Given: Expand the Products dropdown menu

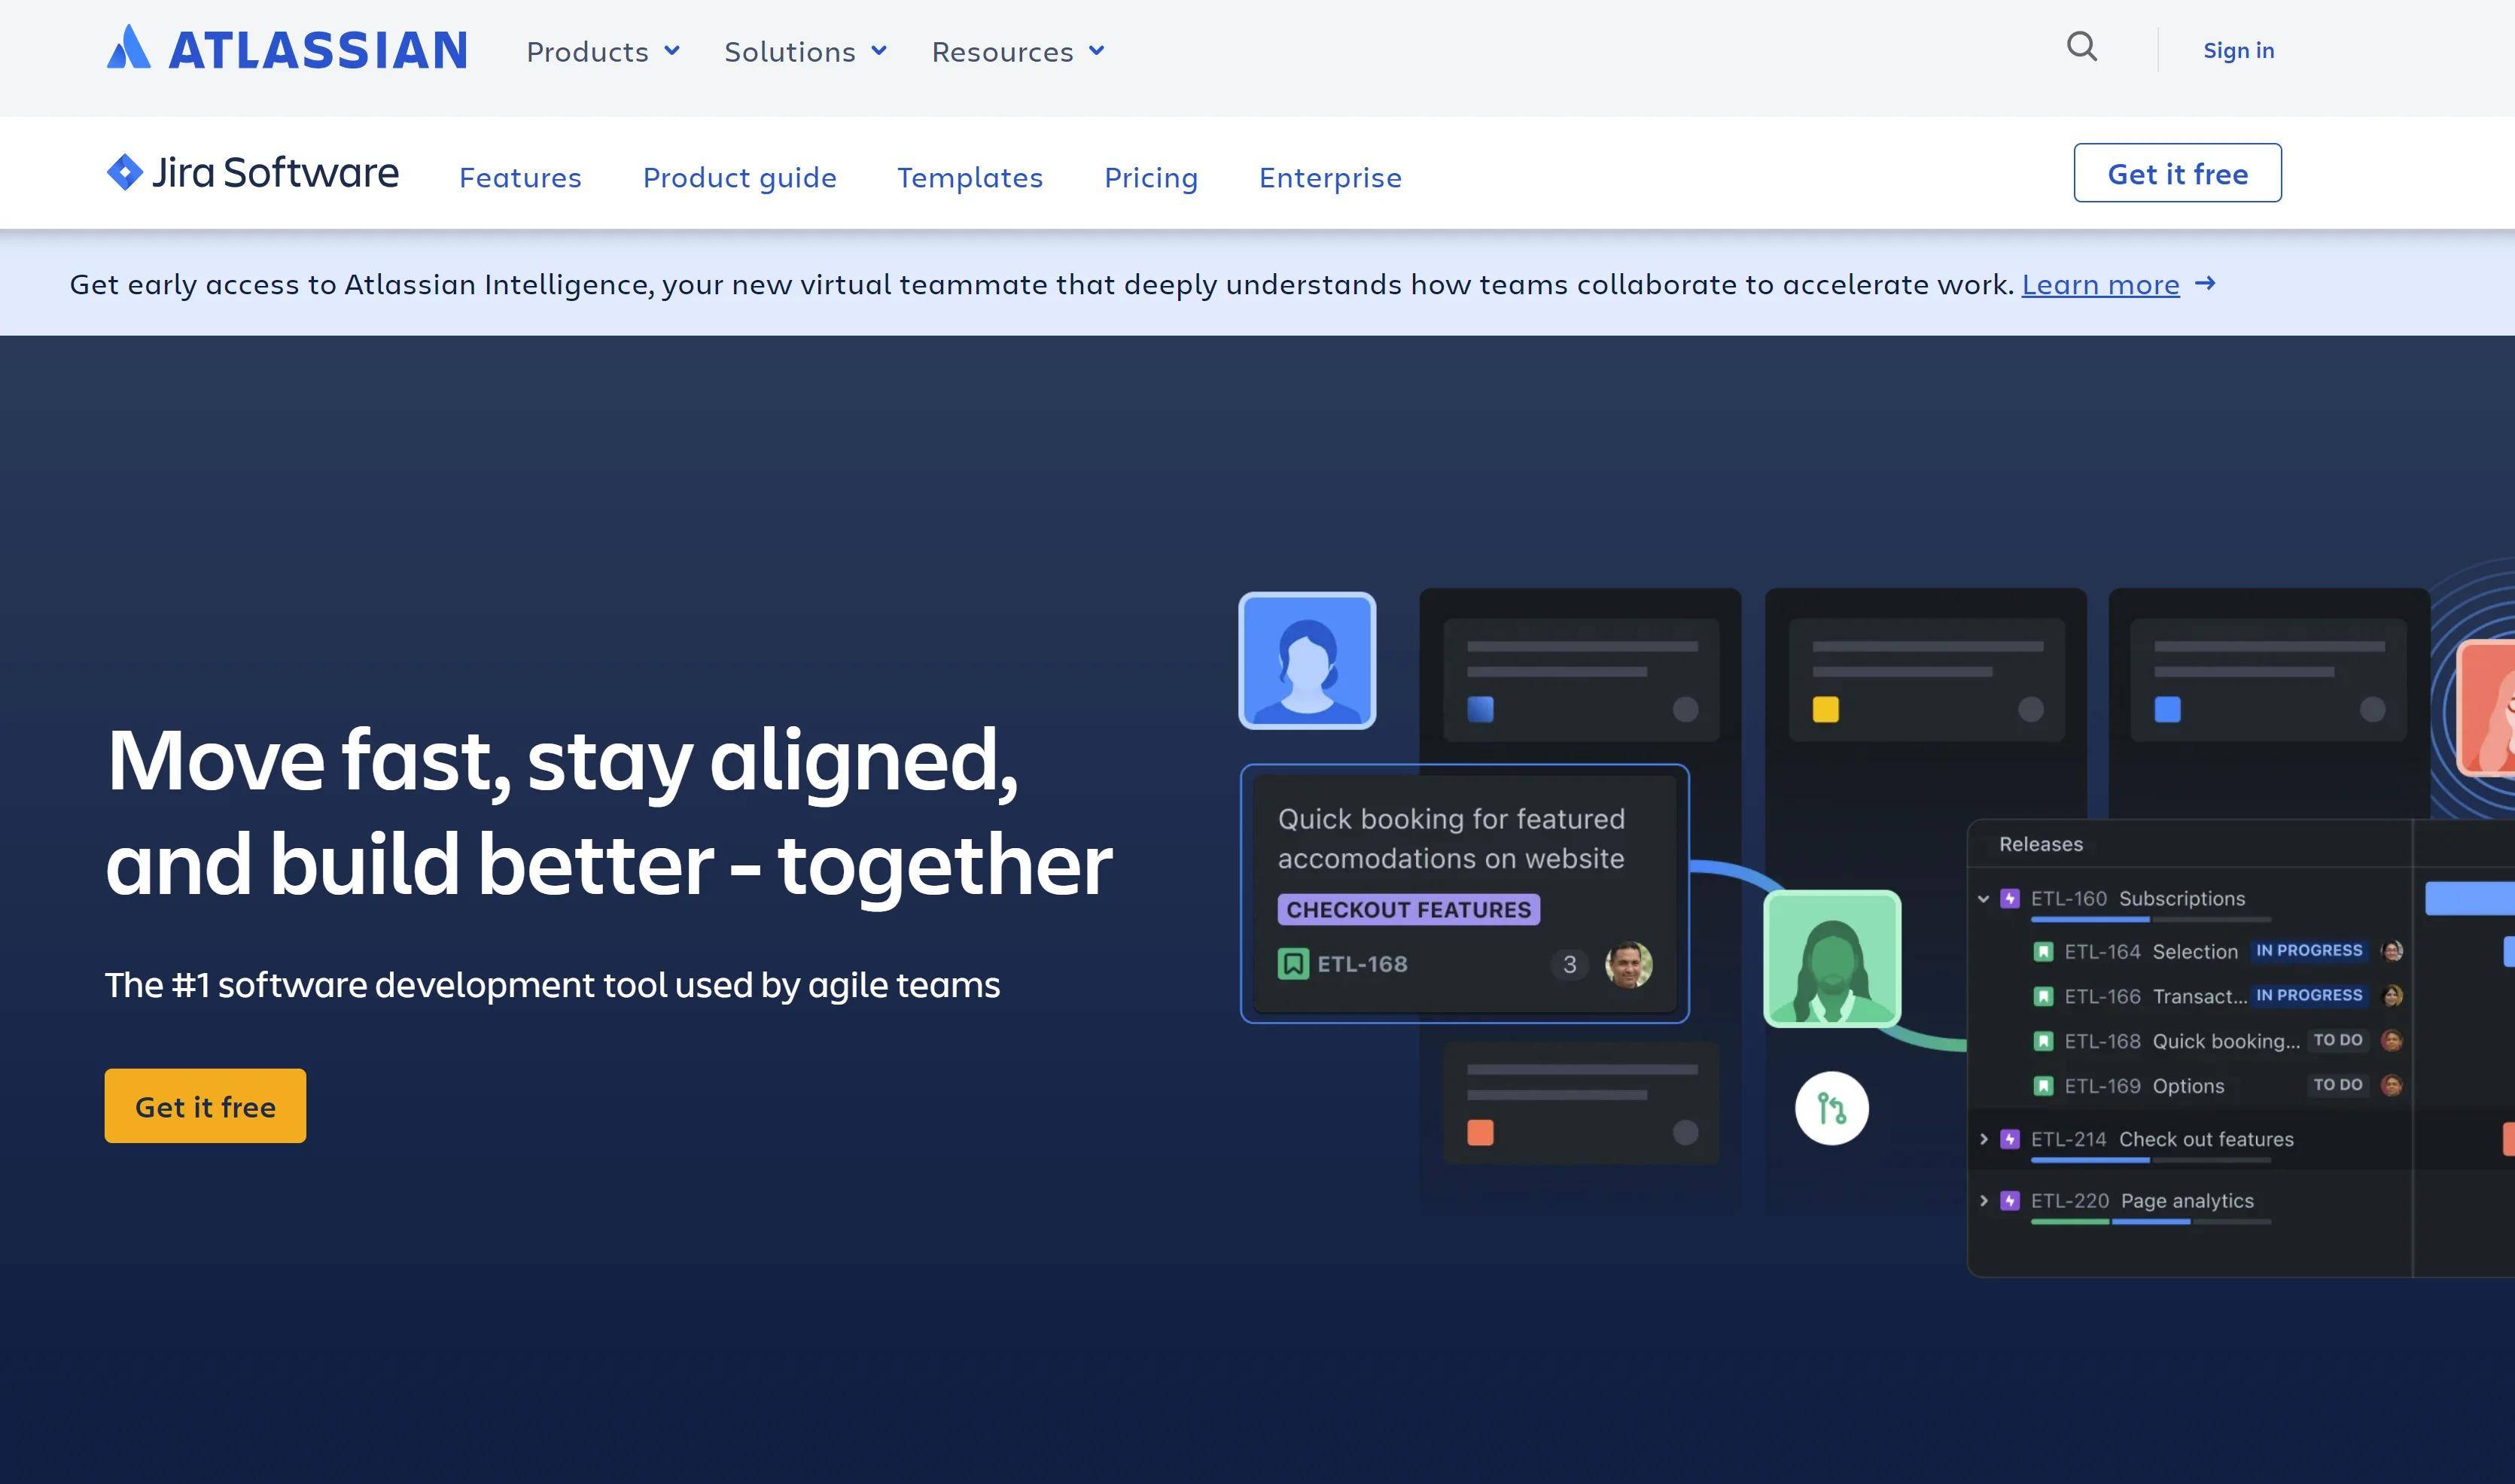Looking at the screenshot, I should tap(601, 50).
